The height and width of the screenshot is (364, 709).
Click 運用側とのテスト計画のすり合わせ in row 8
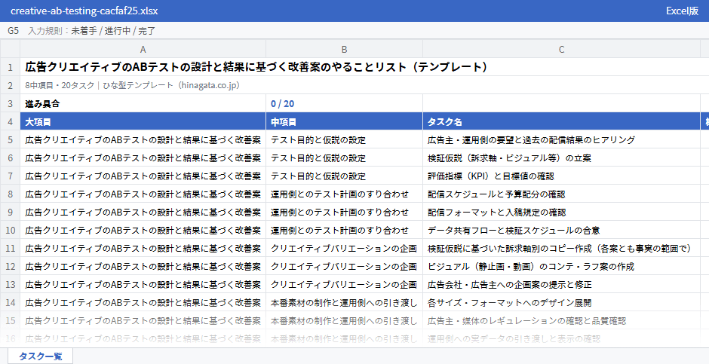coord(344,194)
